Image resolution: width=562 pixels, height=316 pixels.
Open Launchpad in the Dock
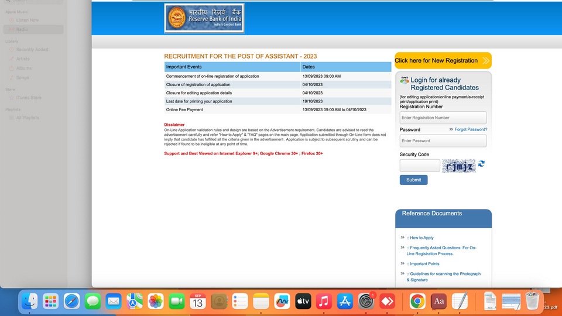(50, 301)
